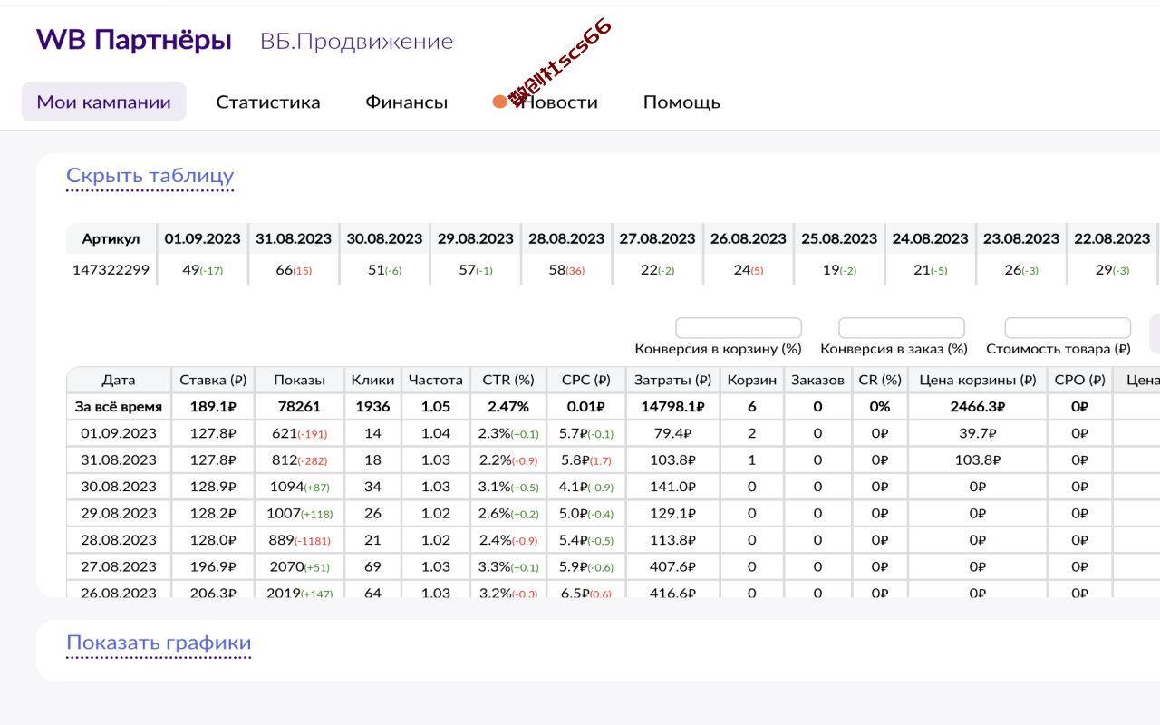Click position value 58(36)

tap(566, 270)
